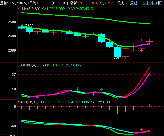Click the first green sell arrow on SLOWKD

click(x=77, y=89)
